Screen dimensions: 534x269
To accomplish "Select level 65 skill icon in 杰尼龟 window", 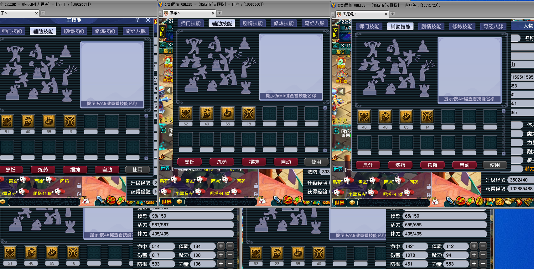I will pyautogui.click(x=406, y=117).
